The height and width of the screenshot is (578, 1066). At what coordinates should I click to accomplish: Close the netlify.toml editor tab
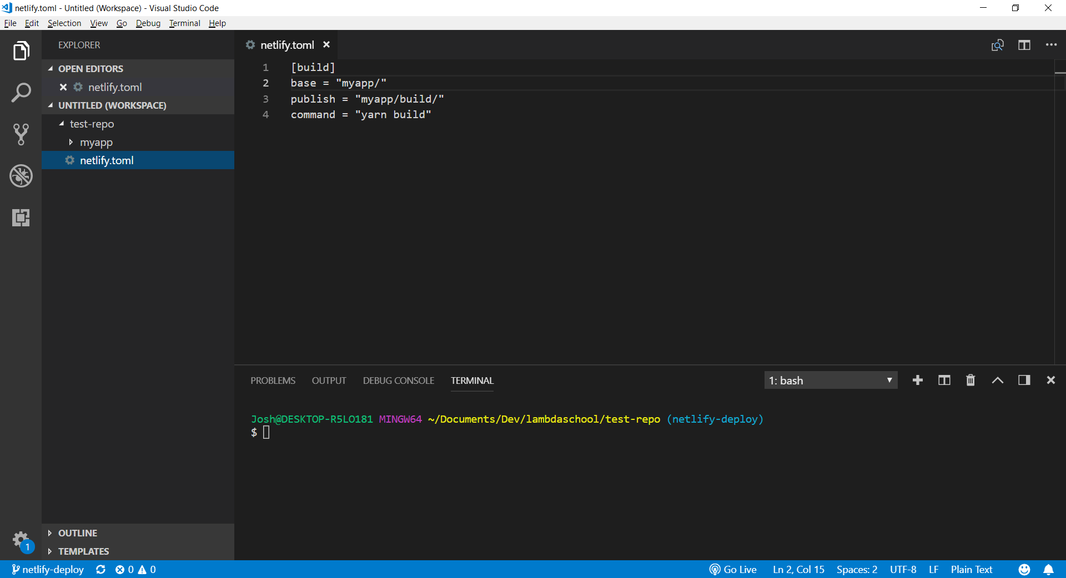coord(326,45)
